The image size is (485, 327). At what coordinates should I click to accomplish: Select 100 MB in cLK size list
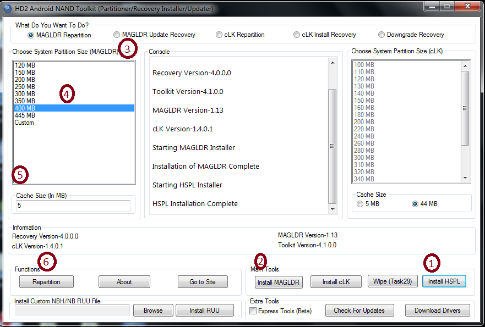tap(407, 65)
